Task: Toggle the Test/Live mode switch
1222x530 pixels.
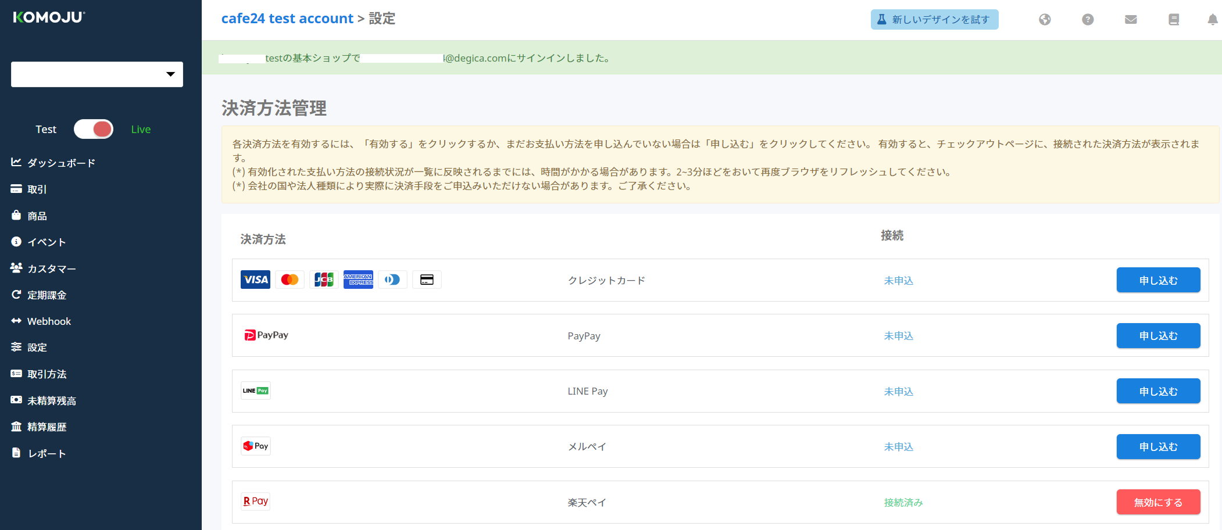Action: pyautogui.click(x=94, y=129)
